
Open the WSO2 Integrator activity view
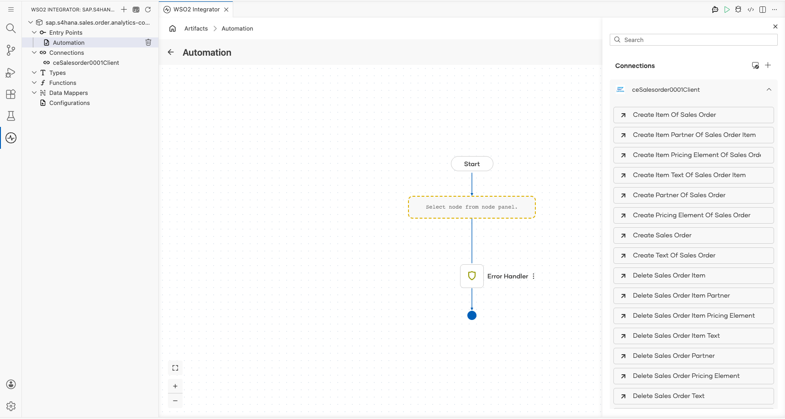coord(11,138)
